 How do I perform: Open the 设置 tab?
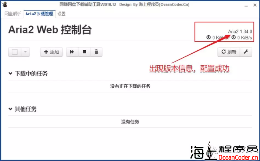click(61, 14)
